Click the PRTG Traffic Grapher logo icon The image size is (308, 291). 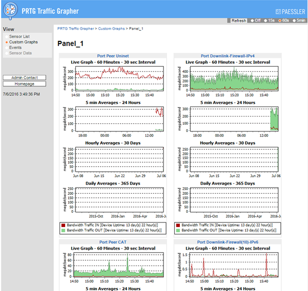11,9
